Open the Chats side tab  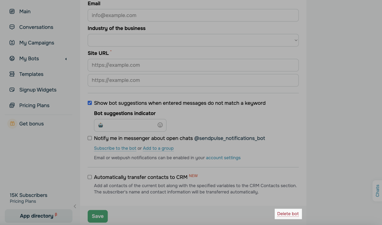click(377, 191)
